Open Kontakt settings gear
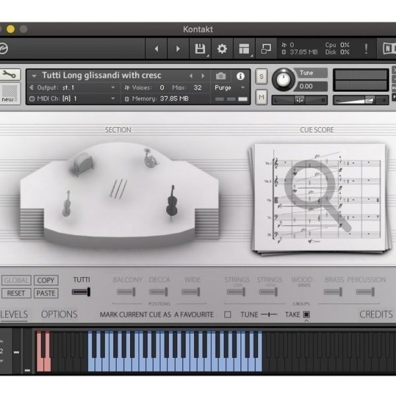The width and height of the screenshot is (396, 396). click(x=222, y=48)
